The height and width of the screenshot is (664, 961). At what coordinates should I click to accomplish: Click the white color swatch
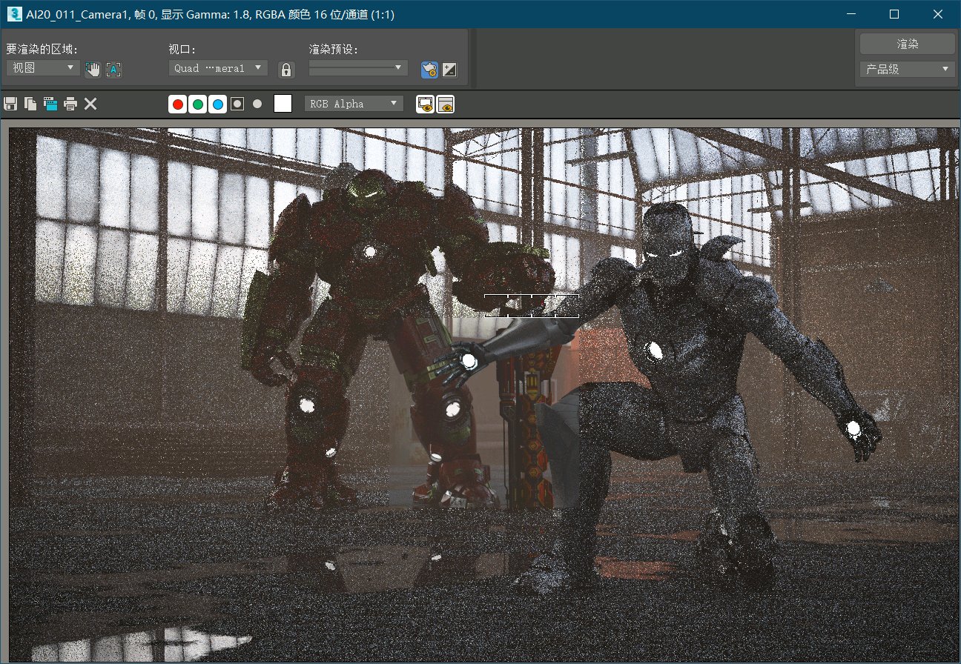[x=283, y=104]
